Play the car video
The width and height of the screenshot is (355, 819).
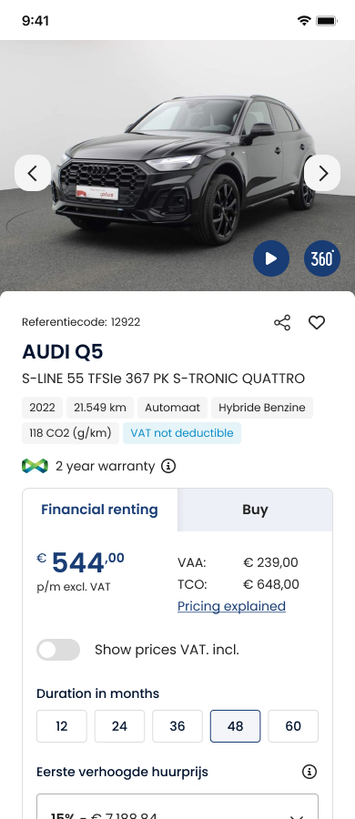click(271, 258)
